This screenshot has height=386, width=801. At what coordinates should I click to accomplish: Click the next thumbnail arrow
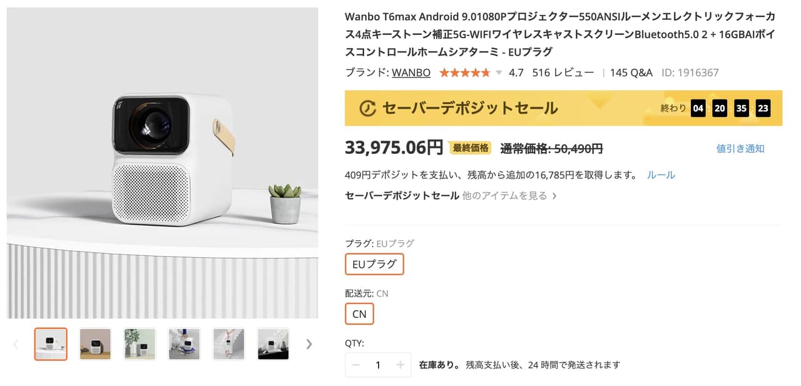[x=309, y=344]
